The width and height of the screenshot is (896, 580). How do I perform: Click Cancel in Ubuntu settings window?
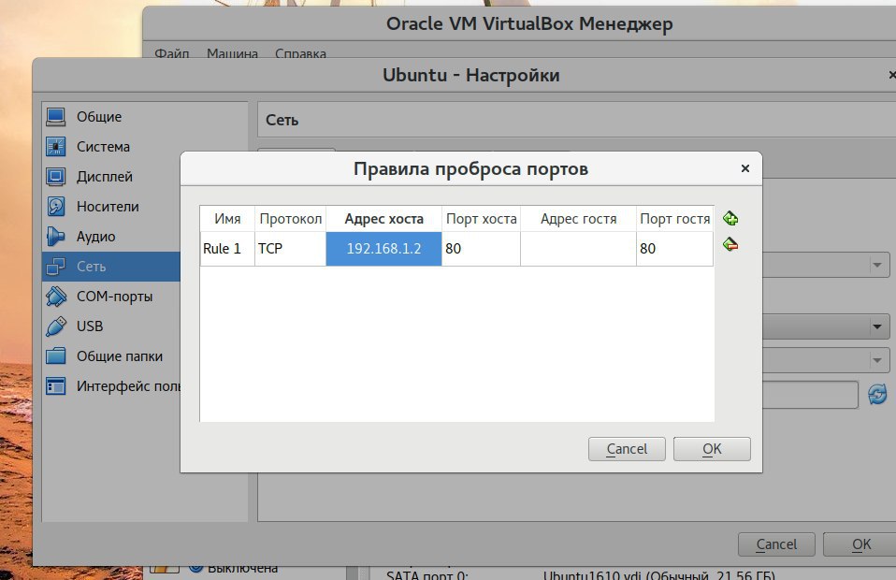[776, 544]
